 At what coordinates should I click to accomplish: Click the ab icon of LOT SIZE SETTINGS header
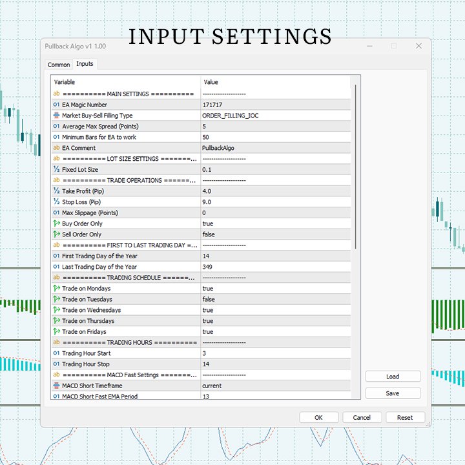[56, 159]
